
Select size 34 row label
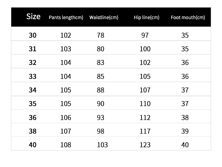point(33,90)
